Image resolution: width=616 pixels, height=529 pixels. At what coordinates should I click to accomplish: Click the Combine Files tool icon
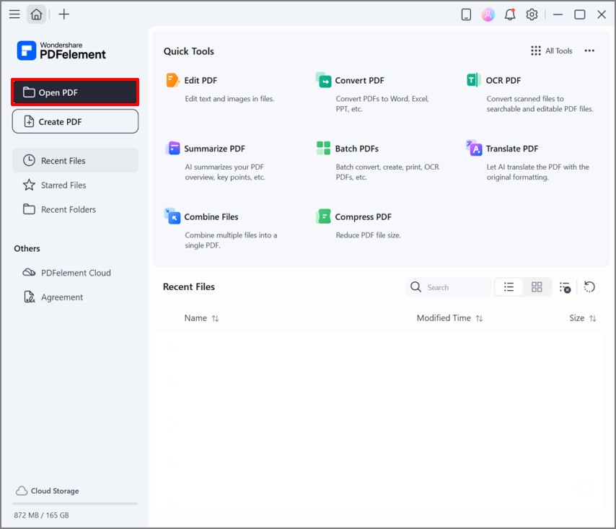172,217
